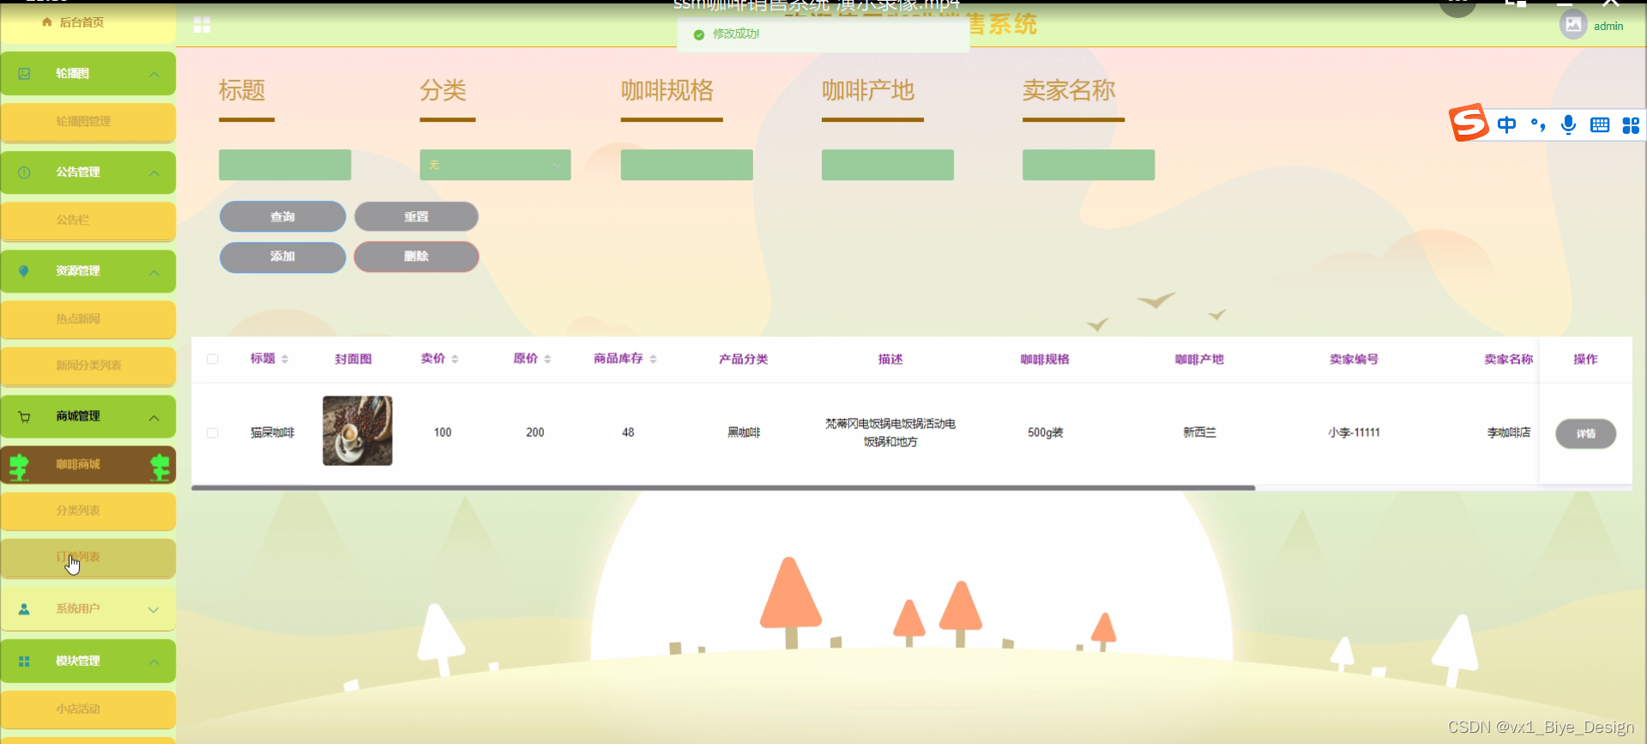Sort table by 商品库存 column arrows
The width and height of the screenshot is (1647, 744).
pyautogui.click(x=653, y=360)
